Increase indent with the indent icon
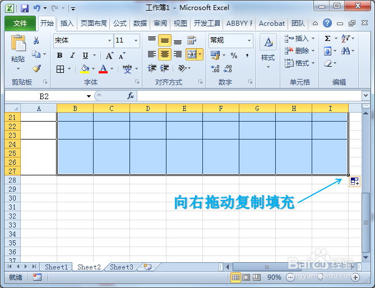The width and height of the screenshot is (375, 288). [x=165, y=68]
